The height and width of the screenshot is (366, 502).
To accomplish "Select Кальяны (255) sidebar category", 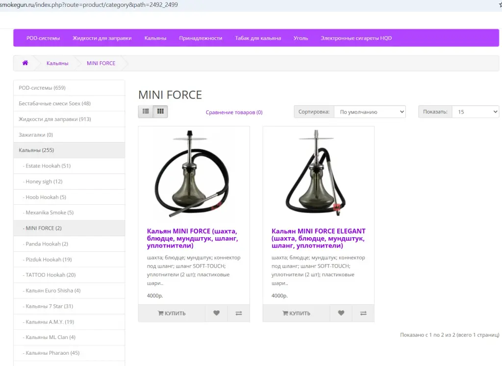I will pos(69,150).
